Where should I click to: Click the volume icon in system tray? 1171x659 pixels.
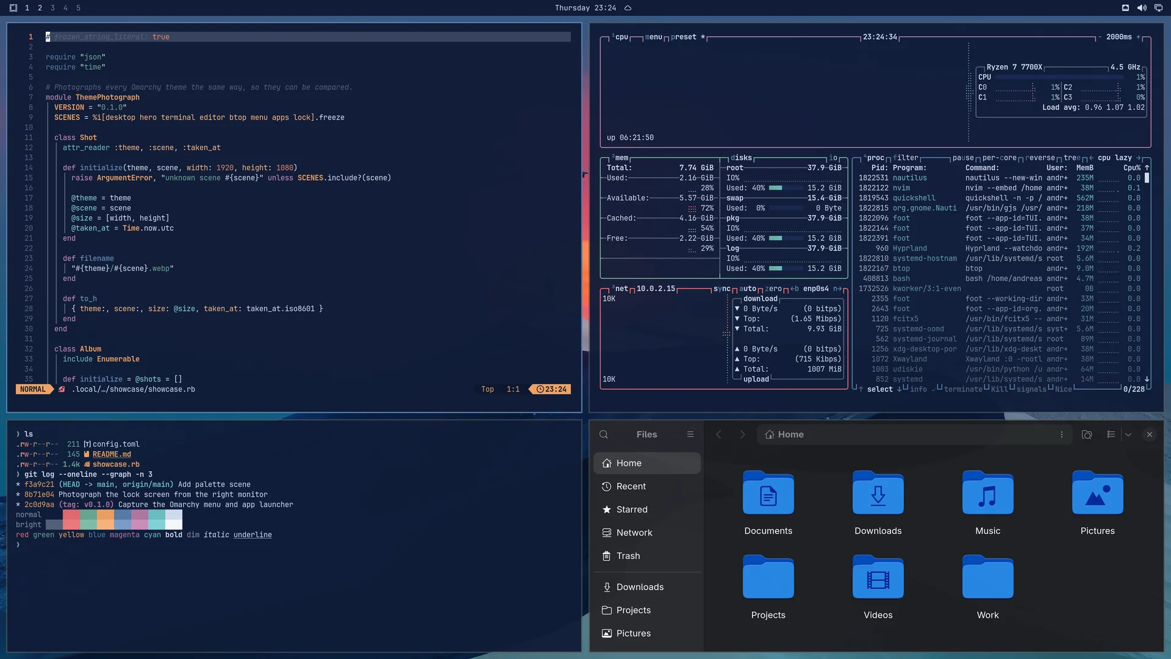tap(1142, 8)
